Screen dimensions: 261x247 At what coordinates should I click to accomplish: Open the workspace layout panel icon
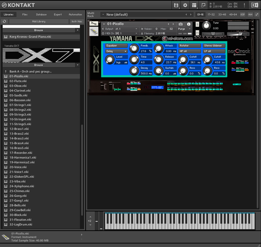pyautogui.click(x=194, y=5)
